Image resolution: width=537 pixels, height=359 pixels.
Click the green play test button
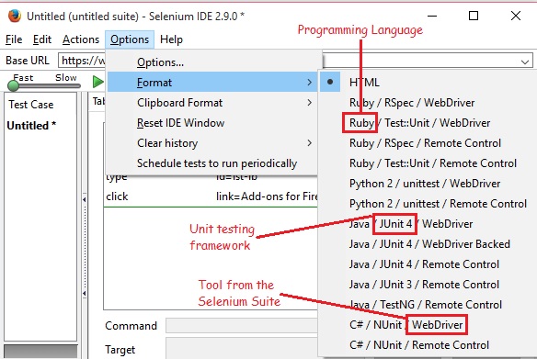pos(98,82)
